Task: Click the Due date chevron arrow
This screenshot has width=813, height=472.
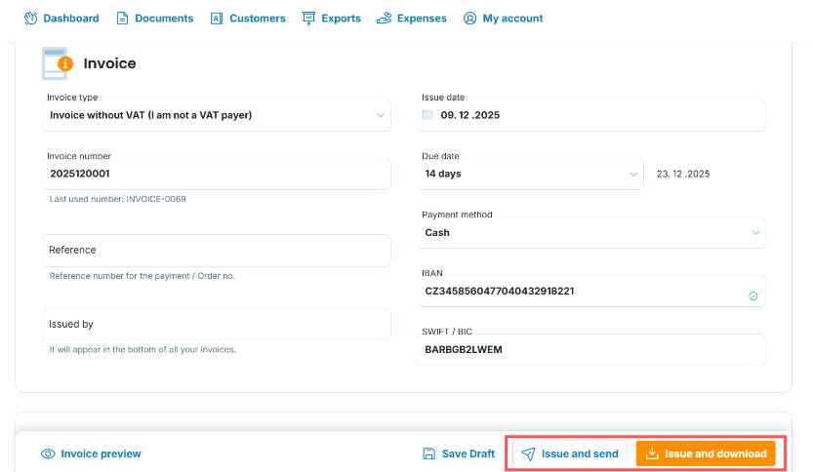Action: point(633,175)
